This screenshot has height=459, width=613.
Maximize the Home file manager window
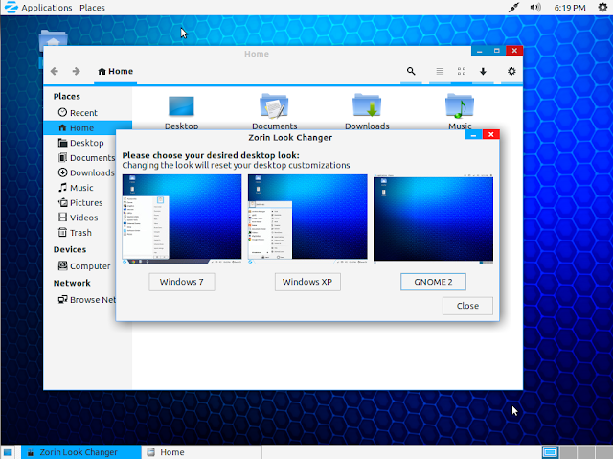[x=497, y=51]
